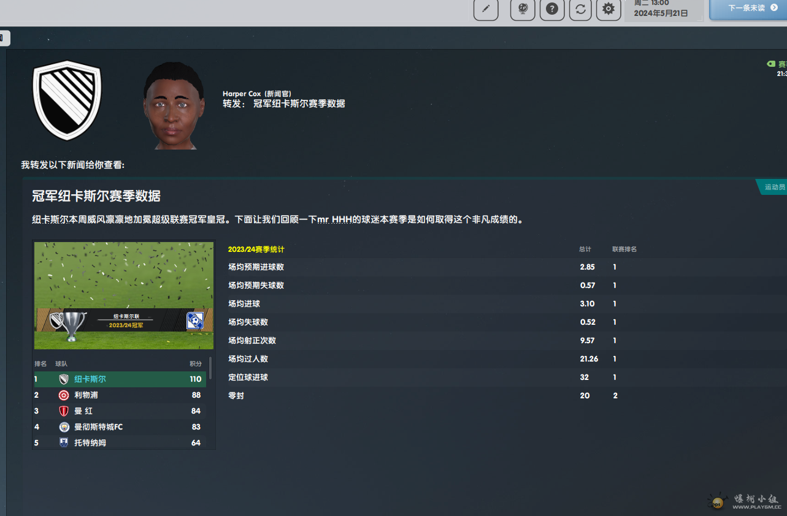Select the 纽卡斯尔 row in standings
Image resolution: width=787 pixels, height=516 pixels.
pyautogui.click(x=120, y=379)
